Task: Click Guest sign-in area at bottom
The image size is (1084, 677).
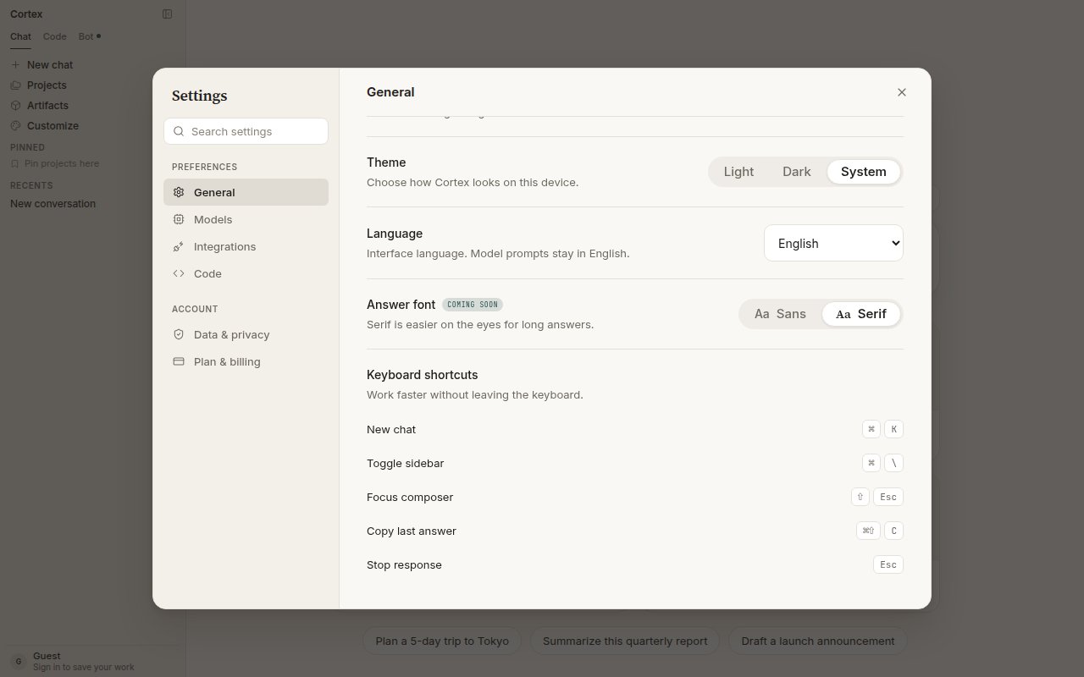Action: tap(91, 661)
